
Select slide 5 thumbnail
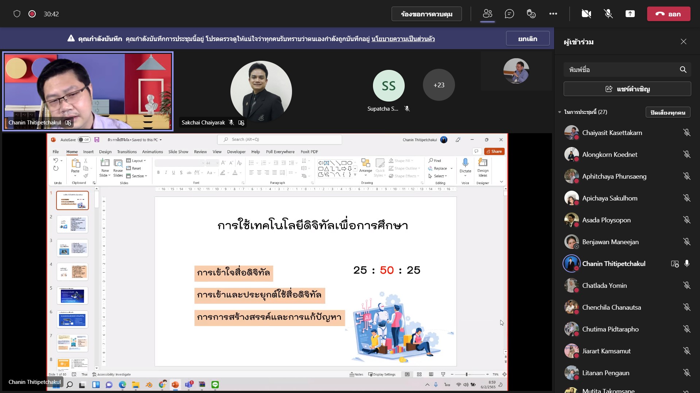click(x=72, y=296)
